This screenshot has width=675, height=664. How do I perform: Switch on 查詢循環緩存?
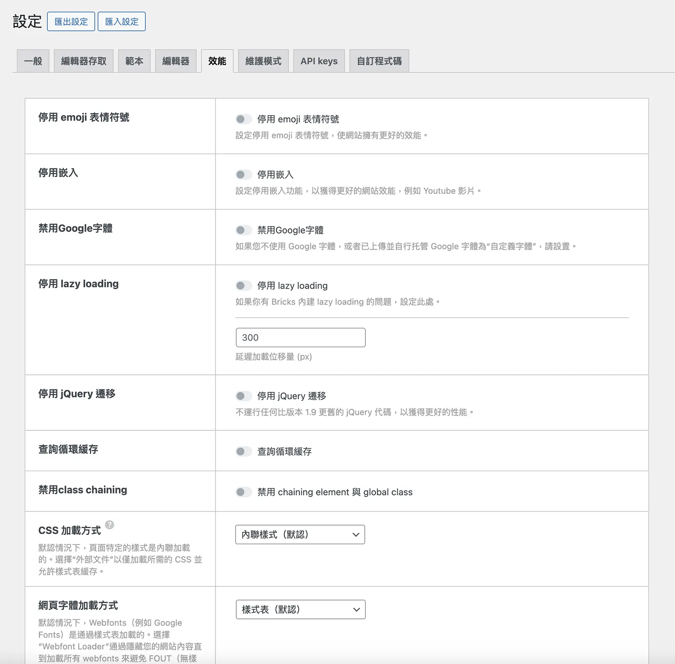coord(243,451)
